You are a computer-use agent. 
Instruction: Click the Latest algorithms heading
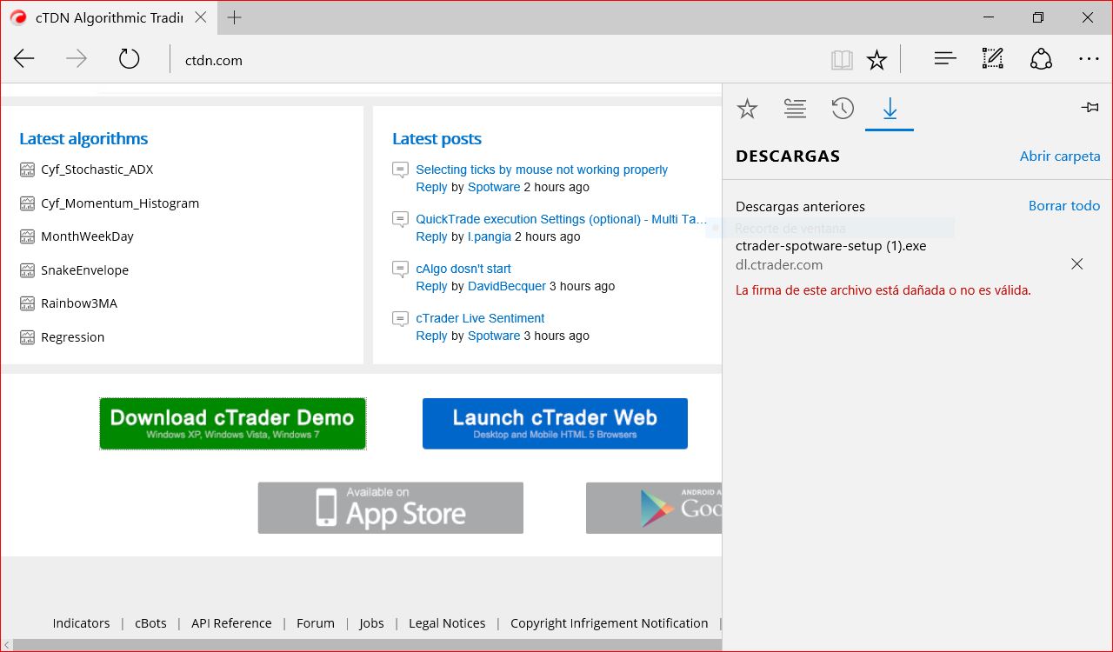click(x=83, y=138)
